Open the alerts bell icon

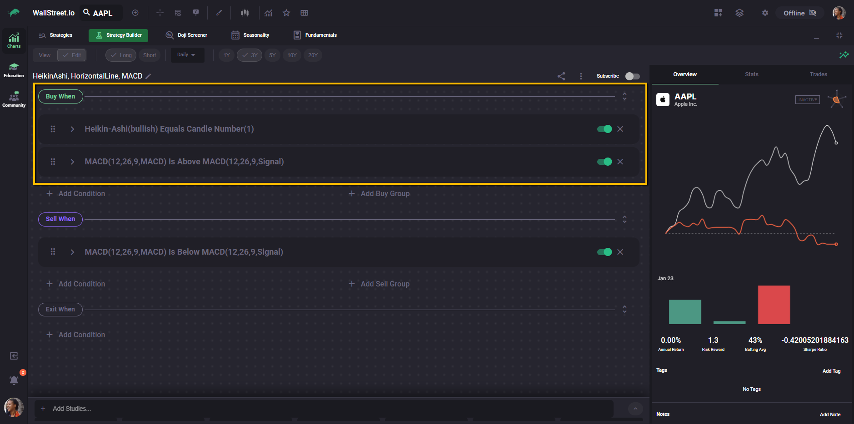(14, 380)
